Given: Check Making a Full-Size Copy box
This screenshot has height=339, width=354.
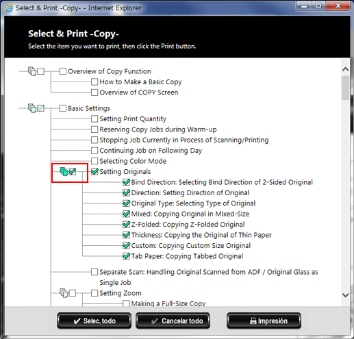Looking at the screenshot, I should coord(126,303).
